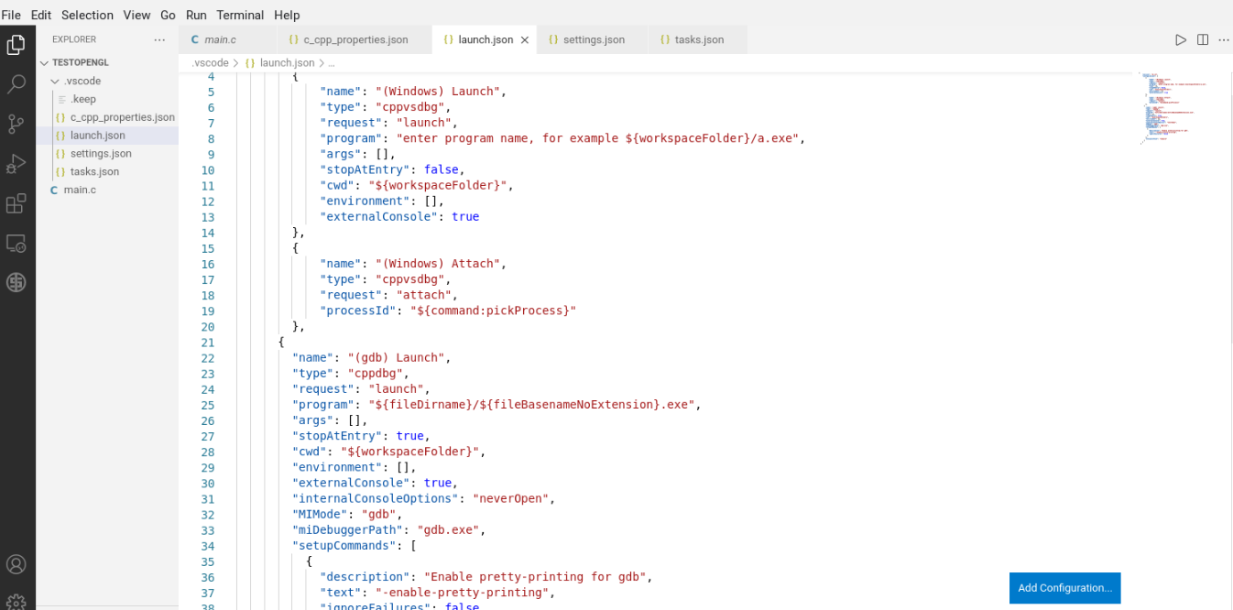Open the Run menu
The image size is (1233, 610).
click(196, 15)
